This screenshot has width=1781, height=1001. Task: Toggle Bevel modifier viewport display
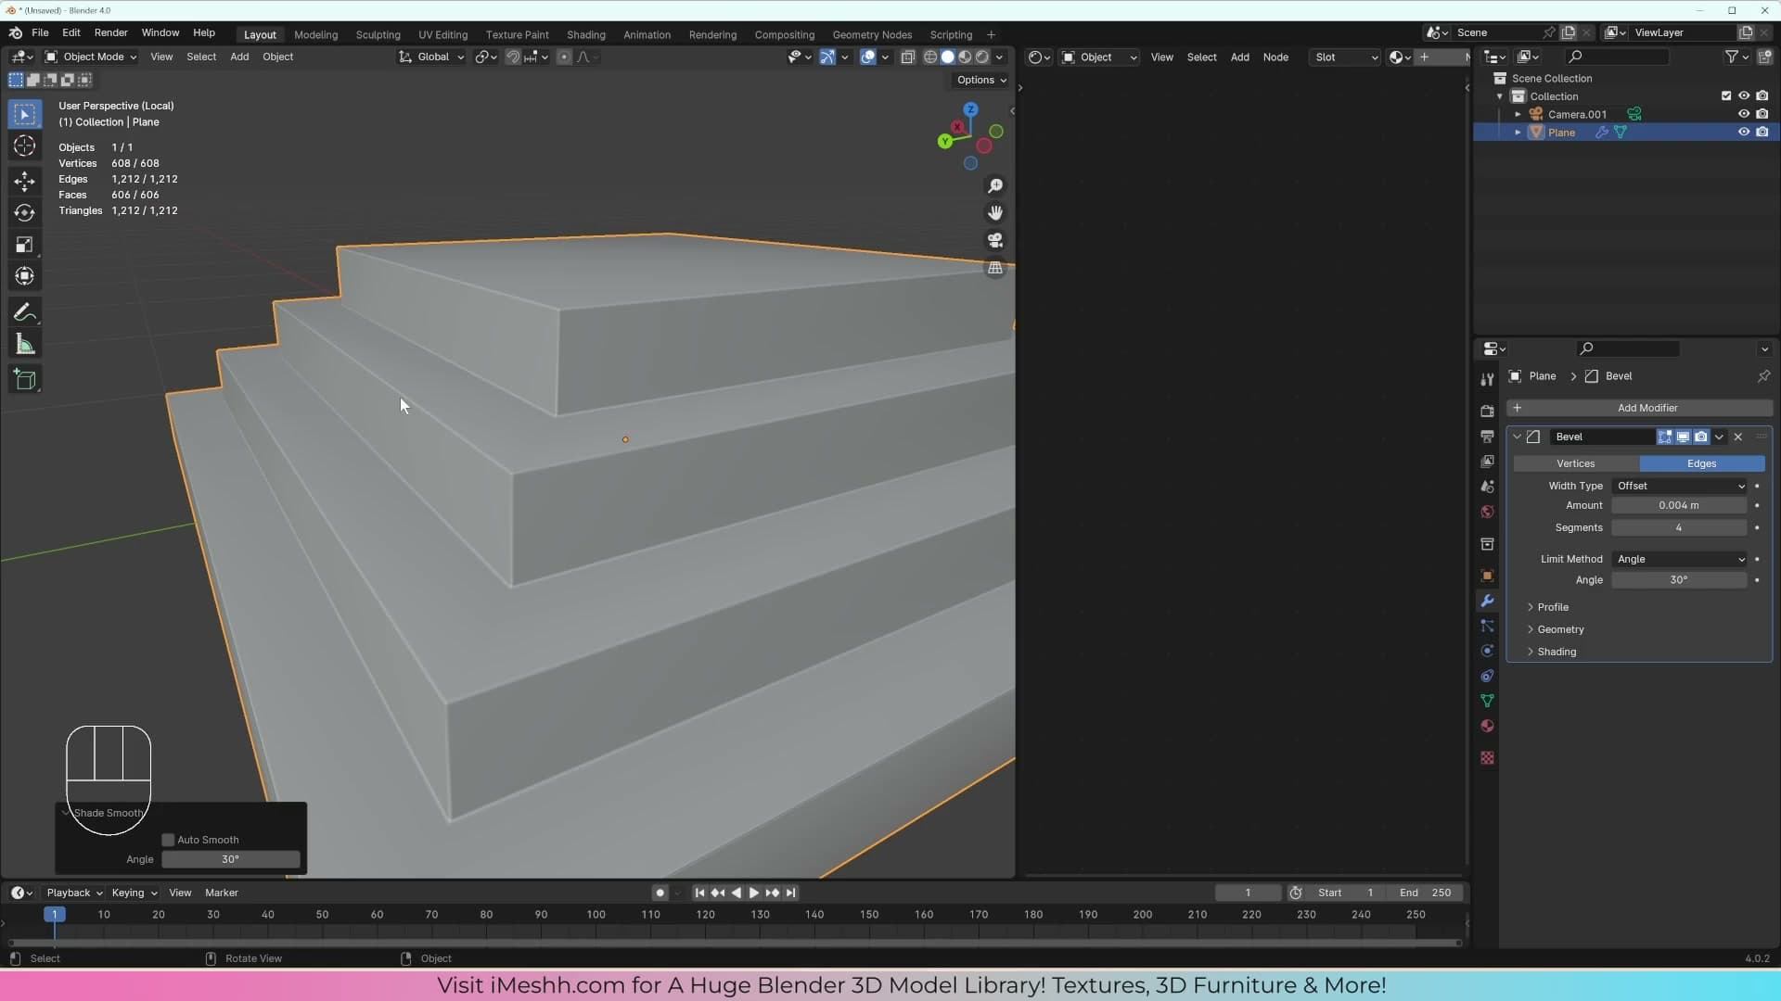point(1683,437)
